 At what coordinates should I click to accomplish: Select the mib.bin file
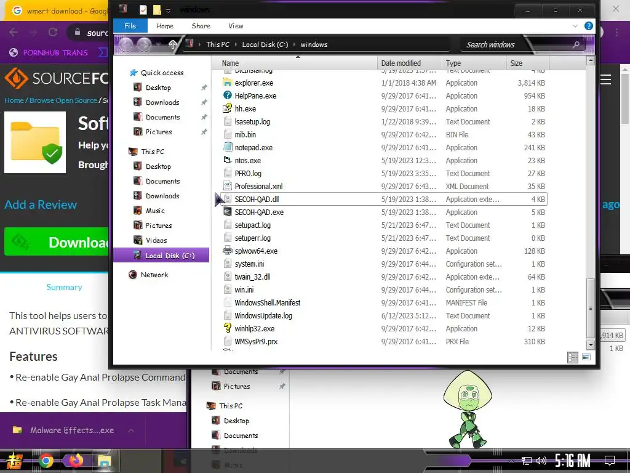pyautogui.click(x=245, y=134)
